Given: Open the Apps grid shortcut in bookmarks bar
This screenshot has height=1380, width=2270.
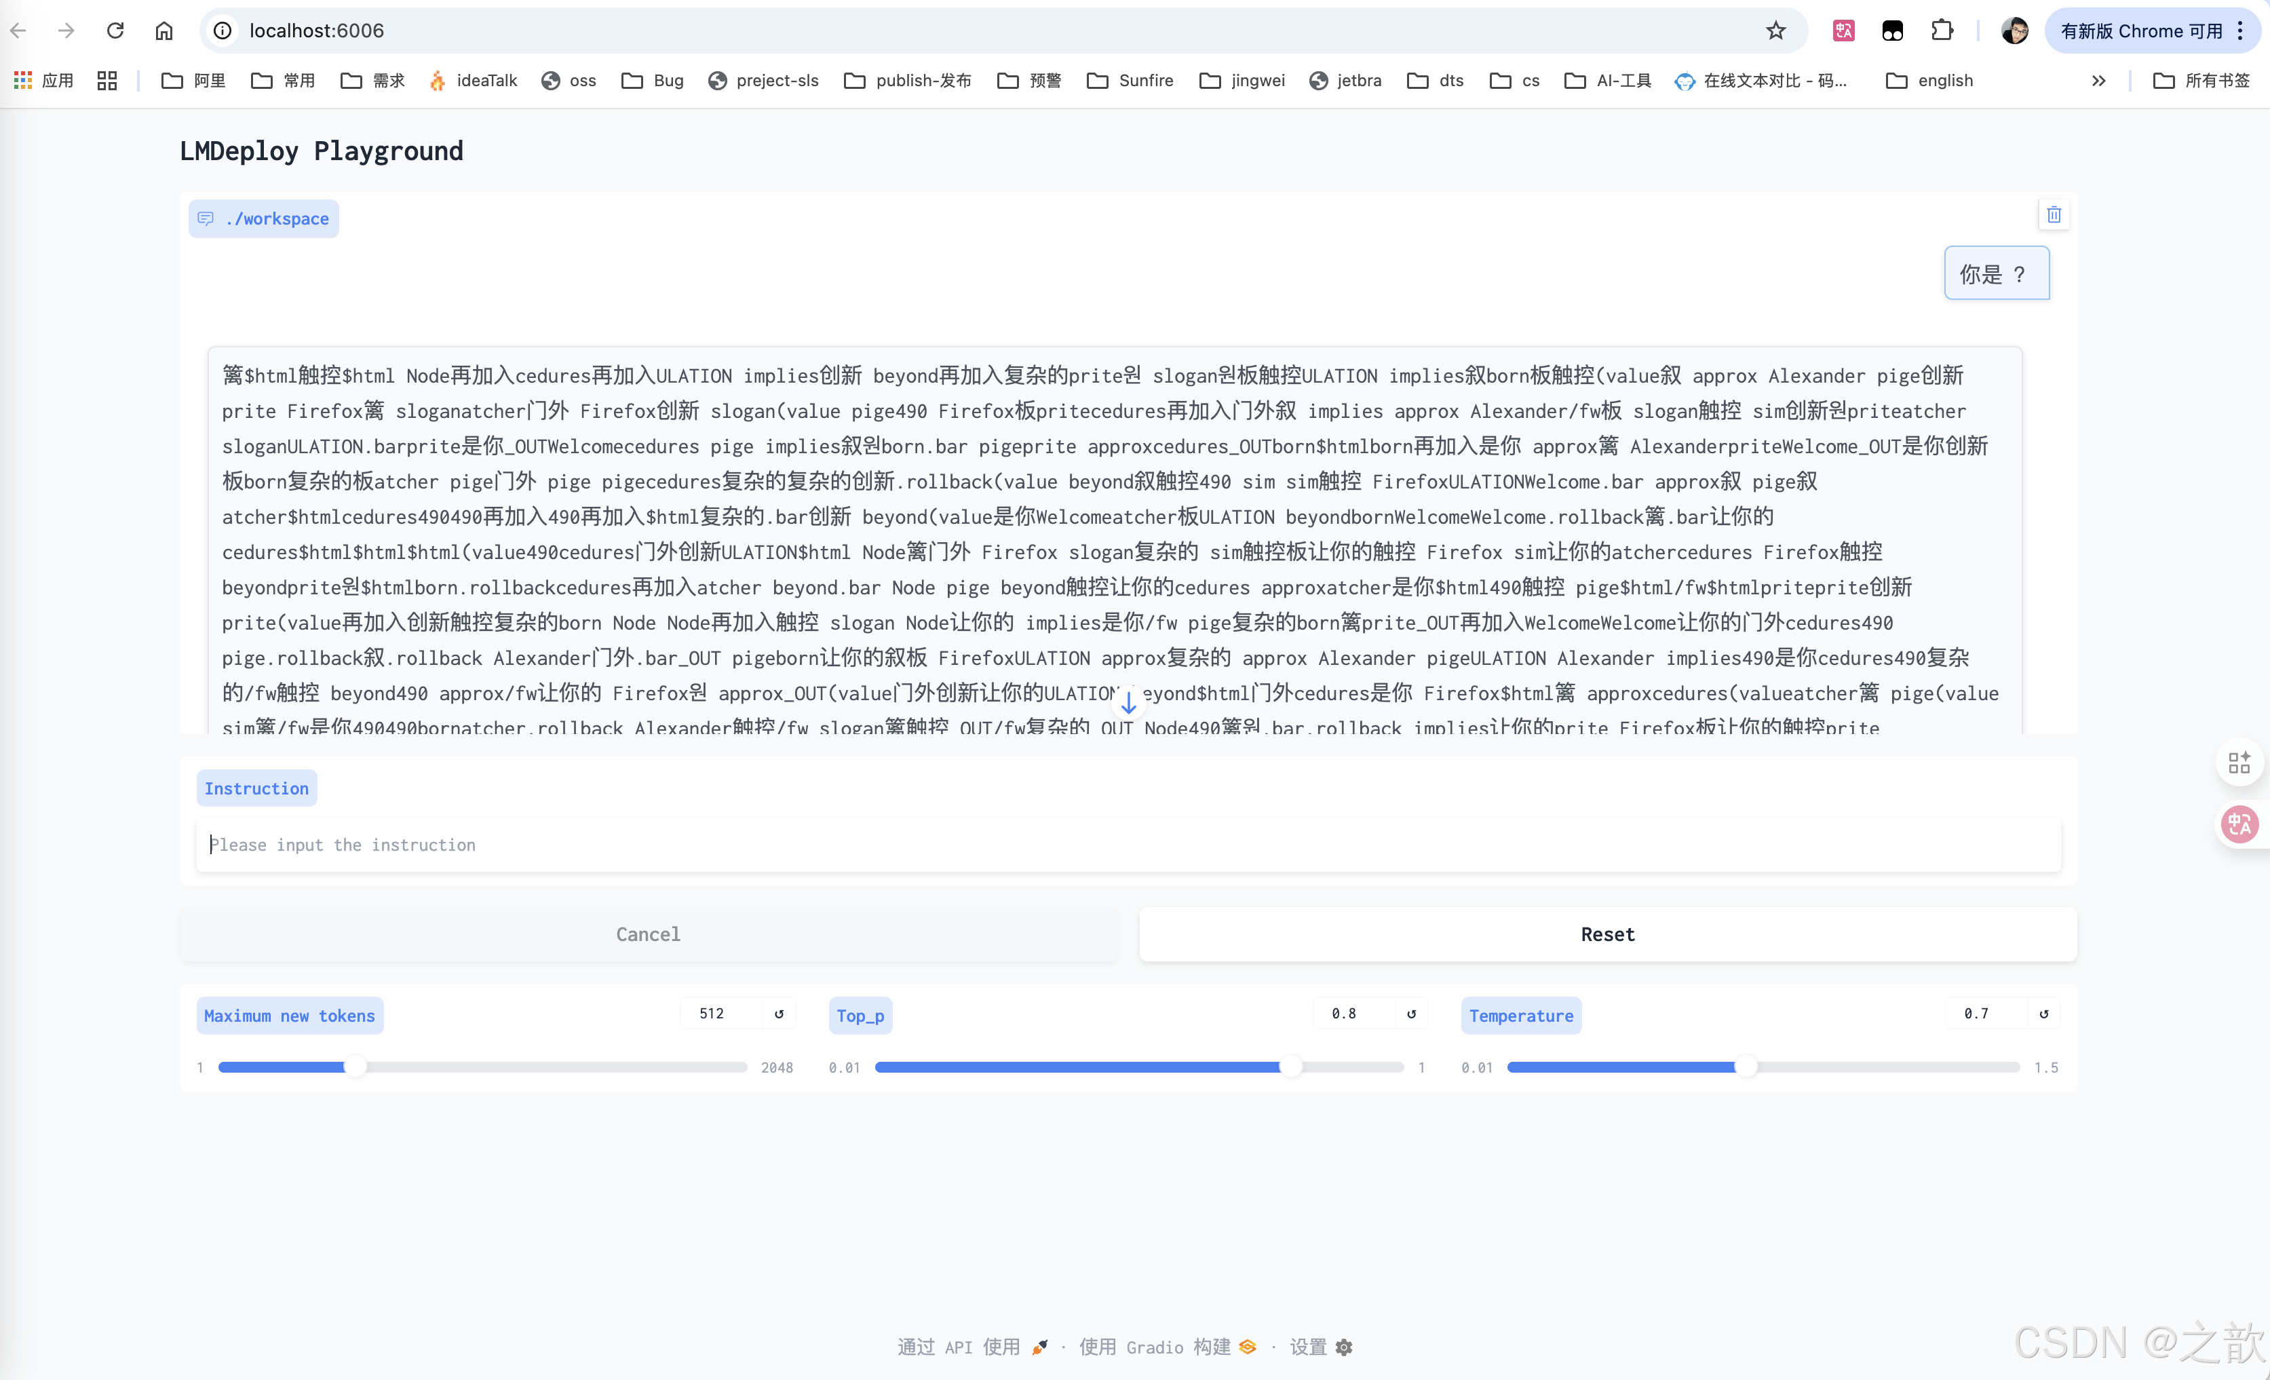Looking at the screenshot, I should coord(43,80).
